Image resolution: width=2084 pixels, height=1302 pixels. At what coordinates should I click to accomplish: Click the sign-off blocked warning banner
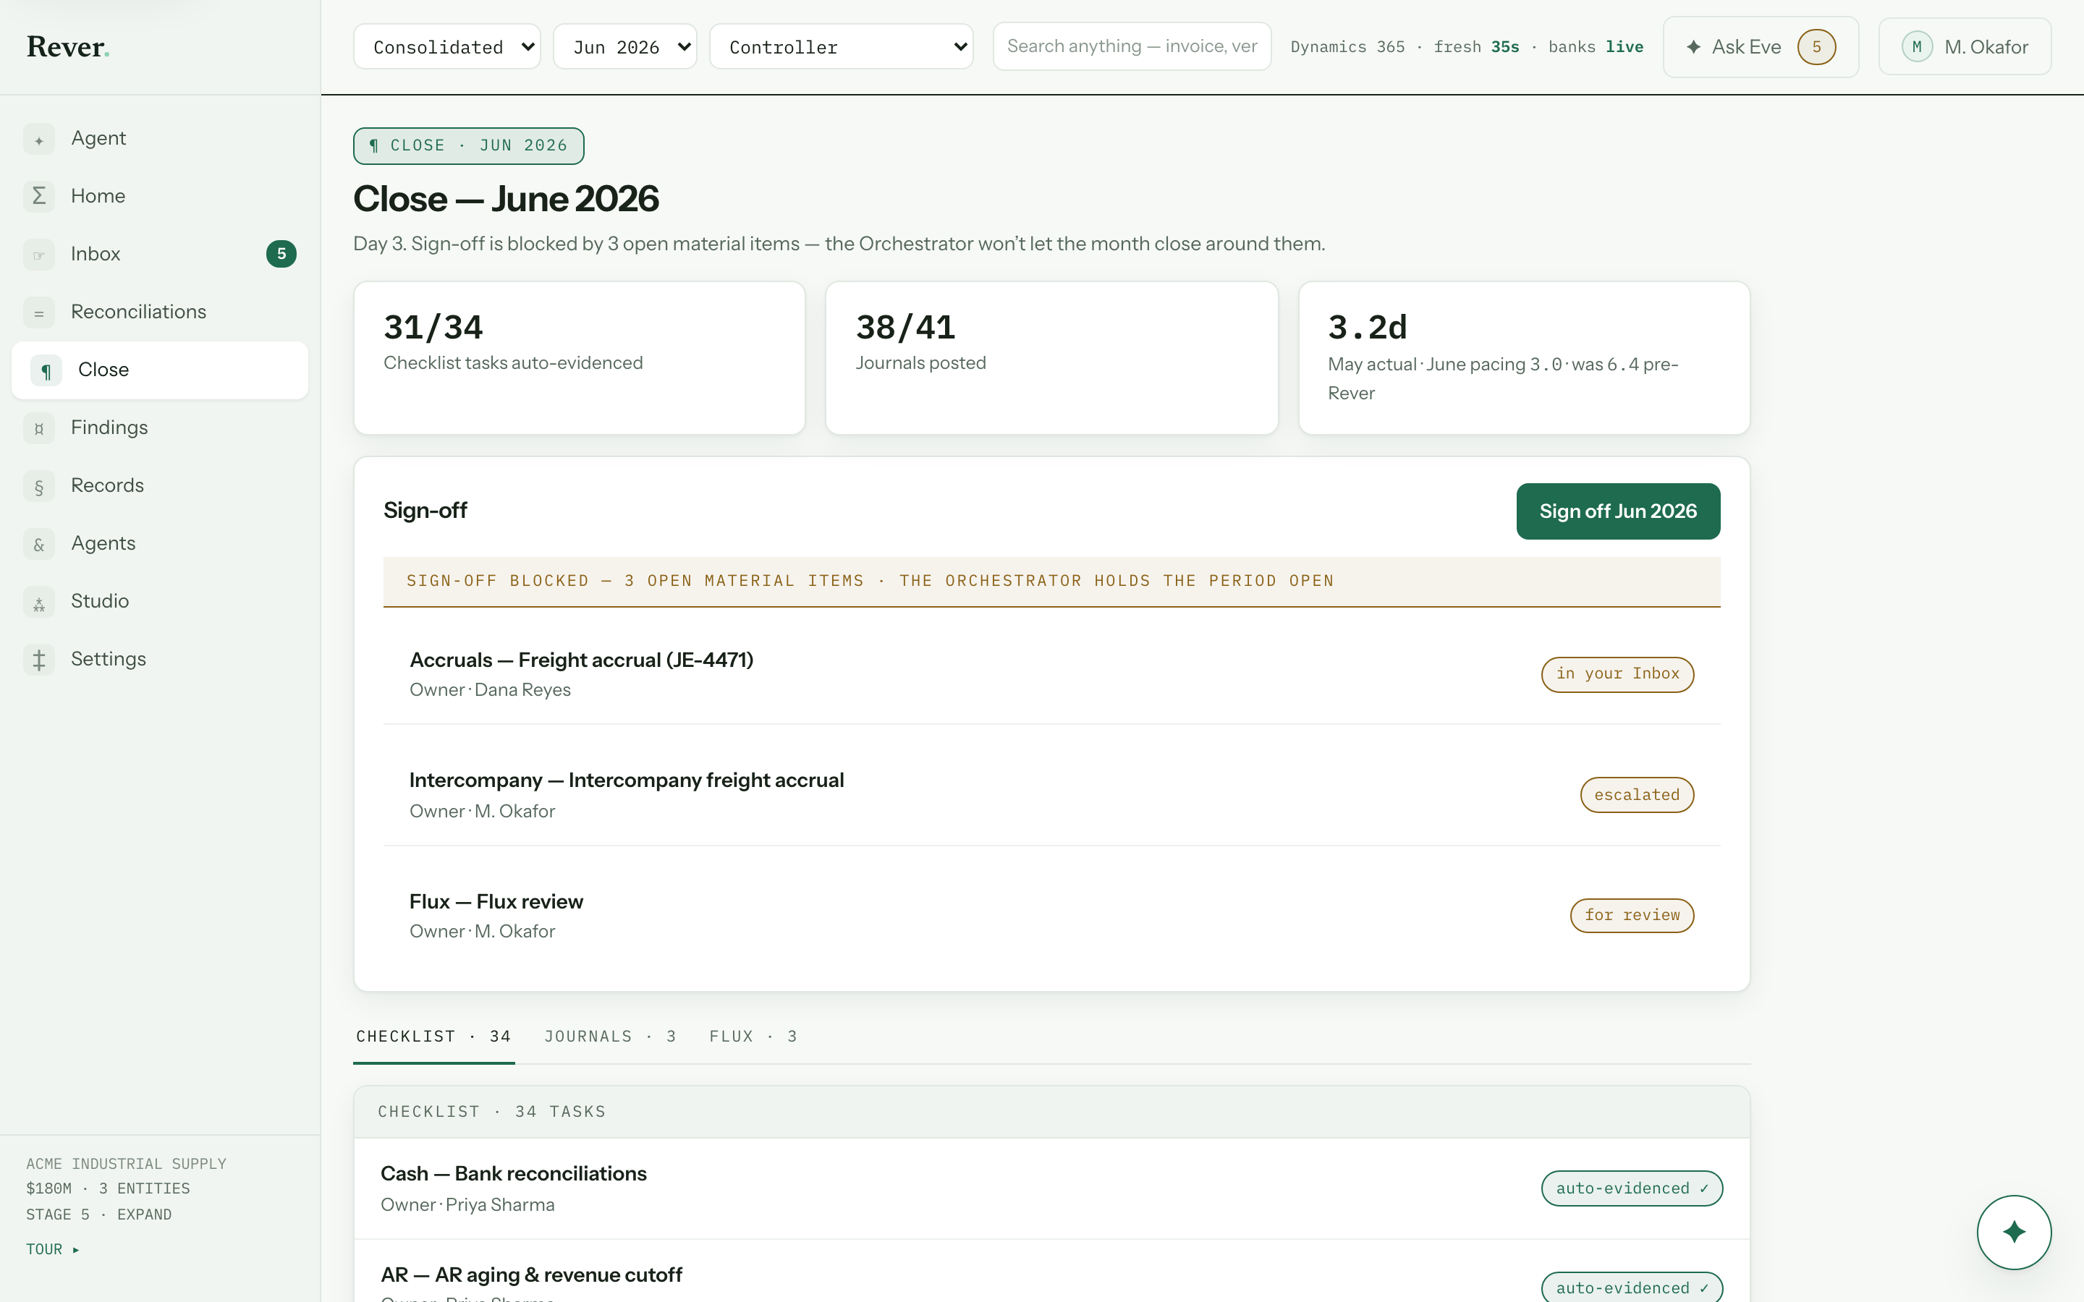[1051, 582]
